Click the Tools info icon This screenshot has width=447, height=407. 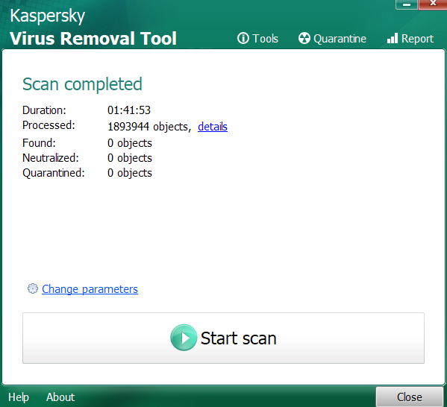pyautogui.click(x=243, y=38)
